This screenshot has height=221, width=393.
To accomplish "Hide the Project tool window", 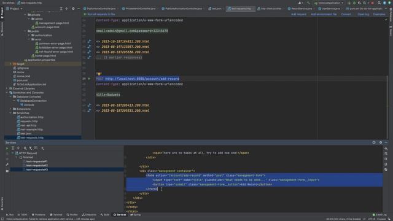I will 79,9.
